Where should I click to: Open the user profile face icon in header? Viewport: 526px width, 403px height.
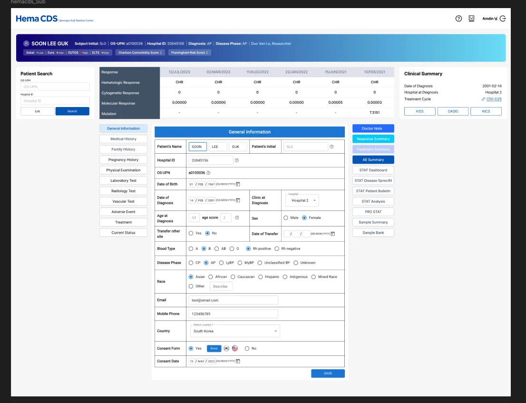click(471, 19)
